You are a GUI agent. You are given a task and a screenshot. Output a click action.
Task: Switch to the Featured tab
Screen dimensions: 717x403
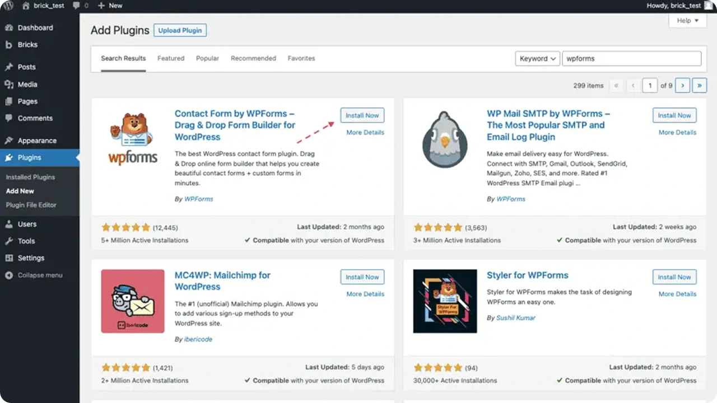point(171,58)
